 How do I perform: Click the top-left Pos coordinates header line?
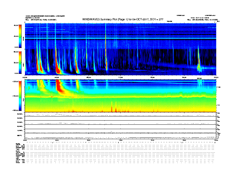coord(41,20)
